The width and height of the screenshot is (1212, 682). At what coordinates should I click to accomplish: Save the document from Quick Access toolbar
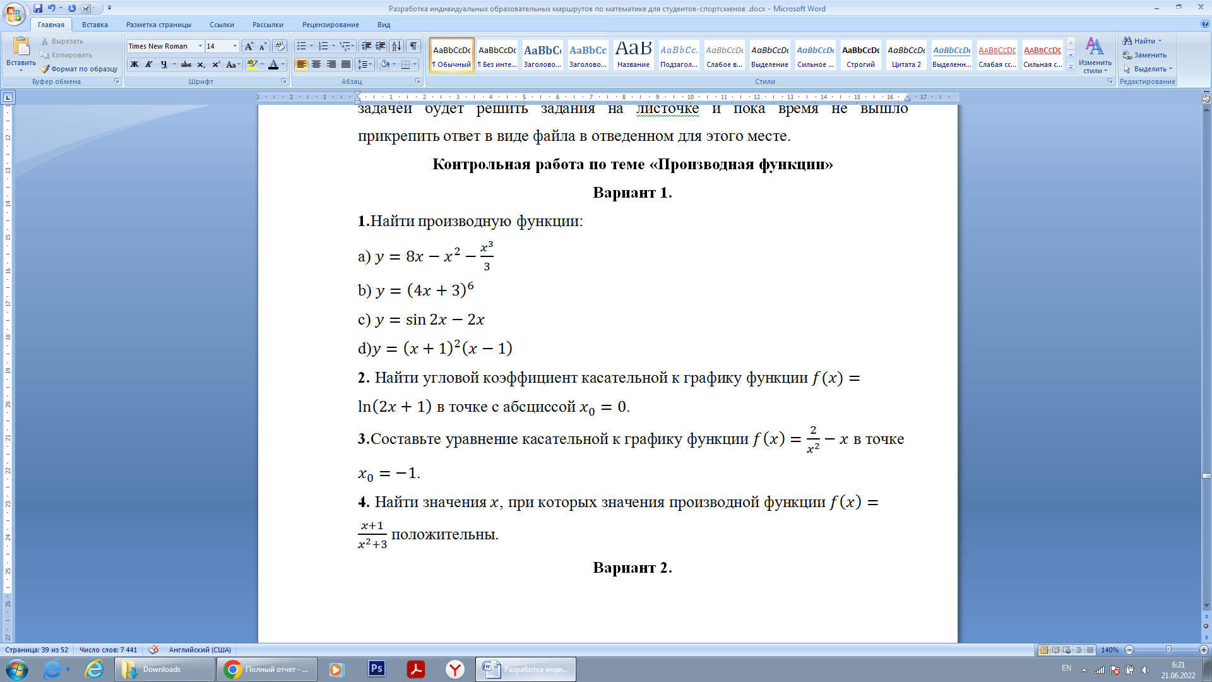coord(38,8)
